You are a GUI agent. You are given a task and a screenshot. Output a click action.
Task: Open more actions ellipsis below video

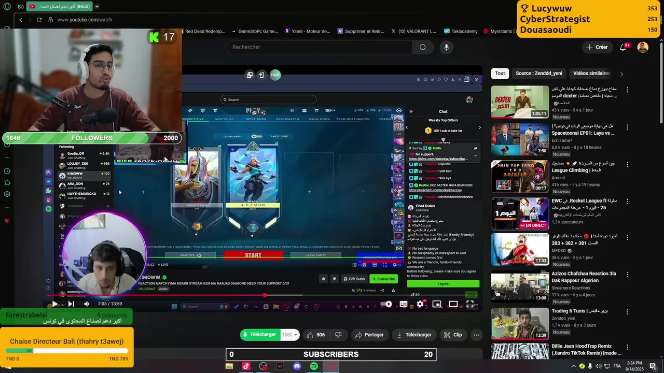click(x=476, y=335)
